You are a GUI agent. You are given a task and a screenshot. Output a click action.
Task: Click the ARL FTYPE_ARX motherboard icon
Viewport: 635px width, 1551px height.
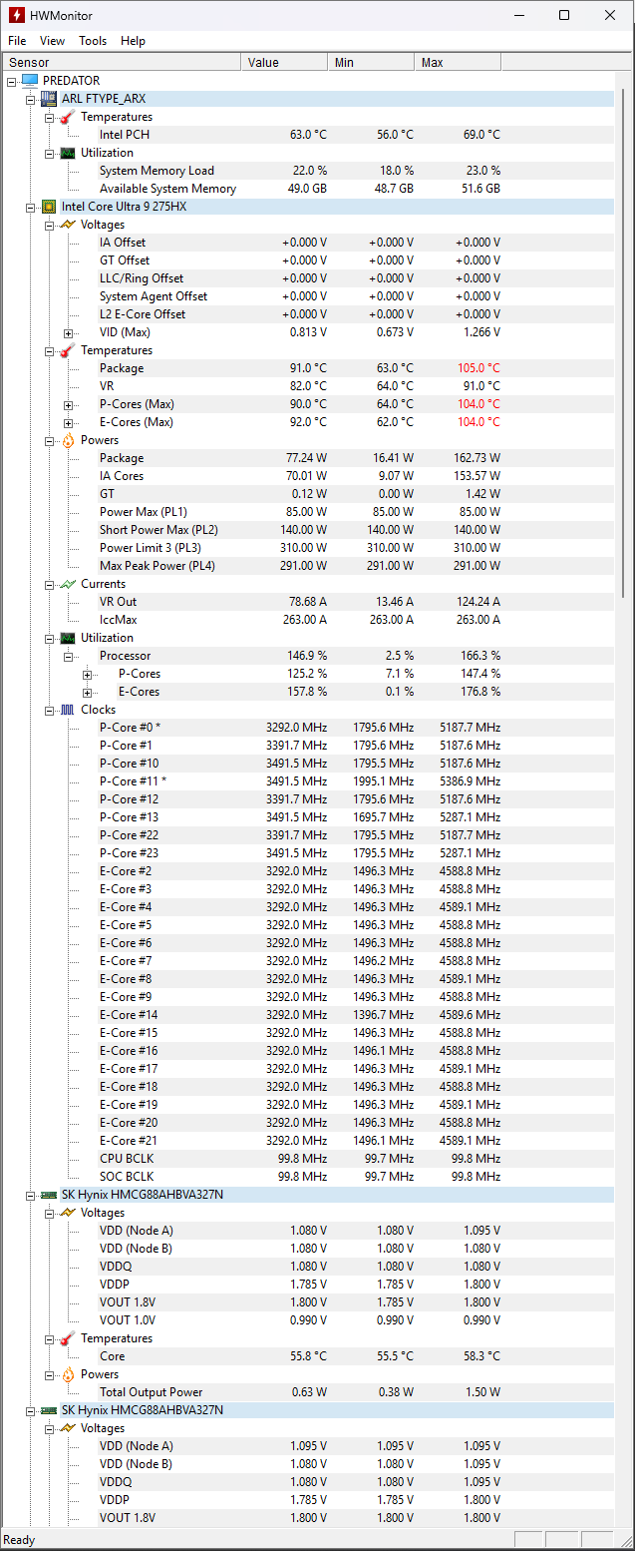pos(48,99)
